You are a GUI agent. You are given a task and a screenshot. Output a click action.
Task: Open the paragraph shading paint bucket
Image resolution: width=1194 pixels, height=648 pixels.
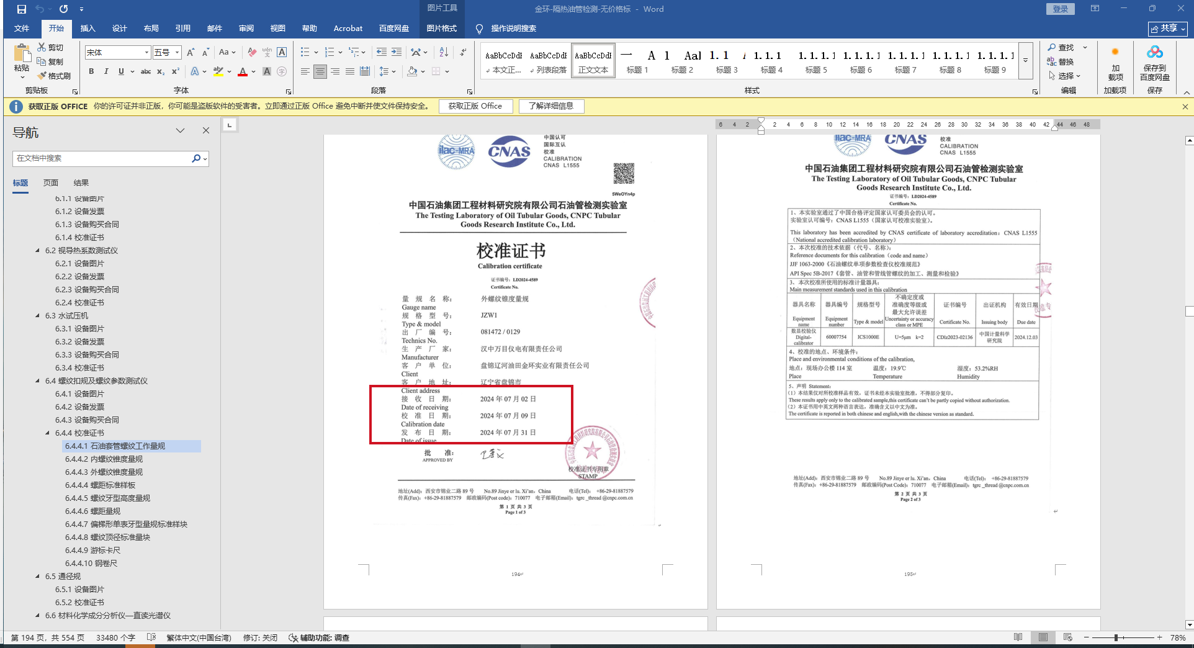(x=412, y=71)
